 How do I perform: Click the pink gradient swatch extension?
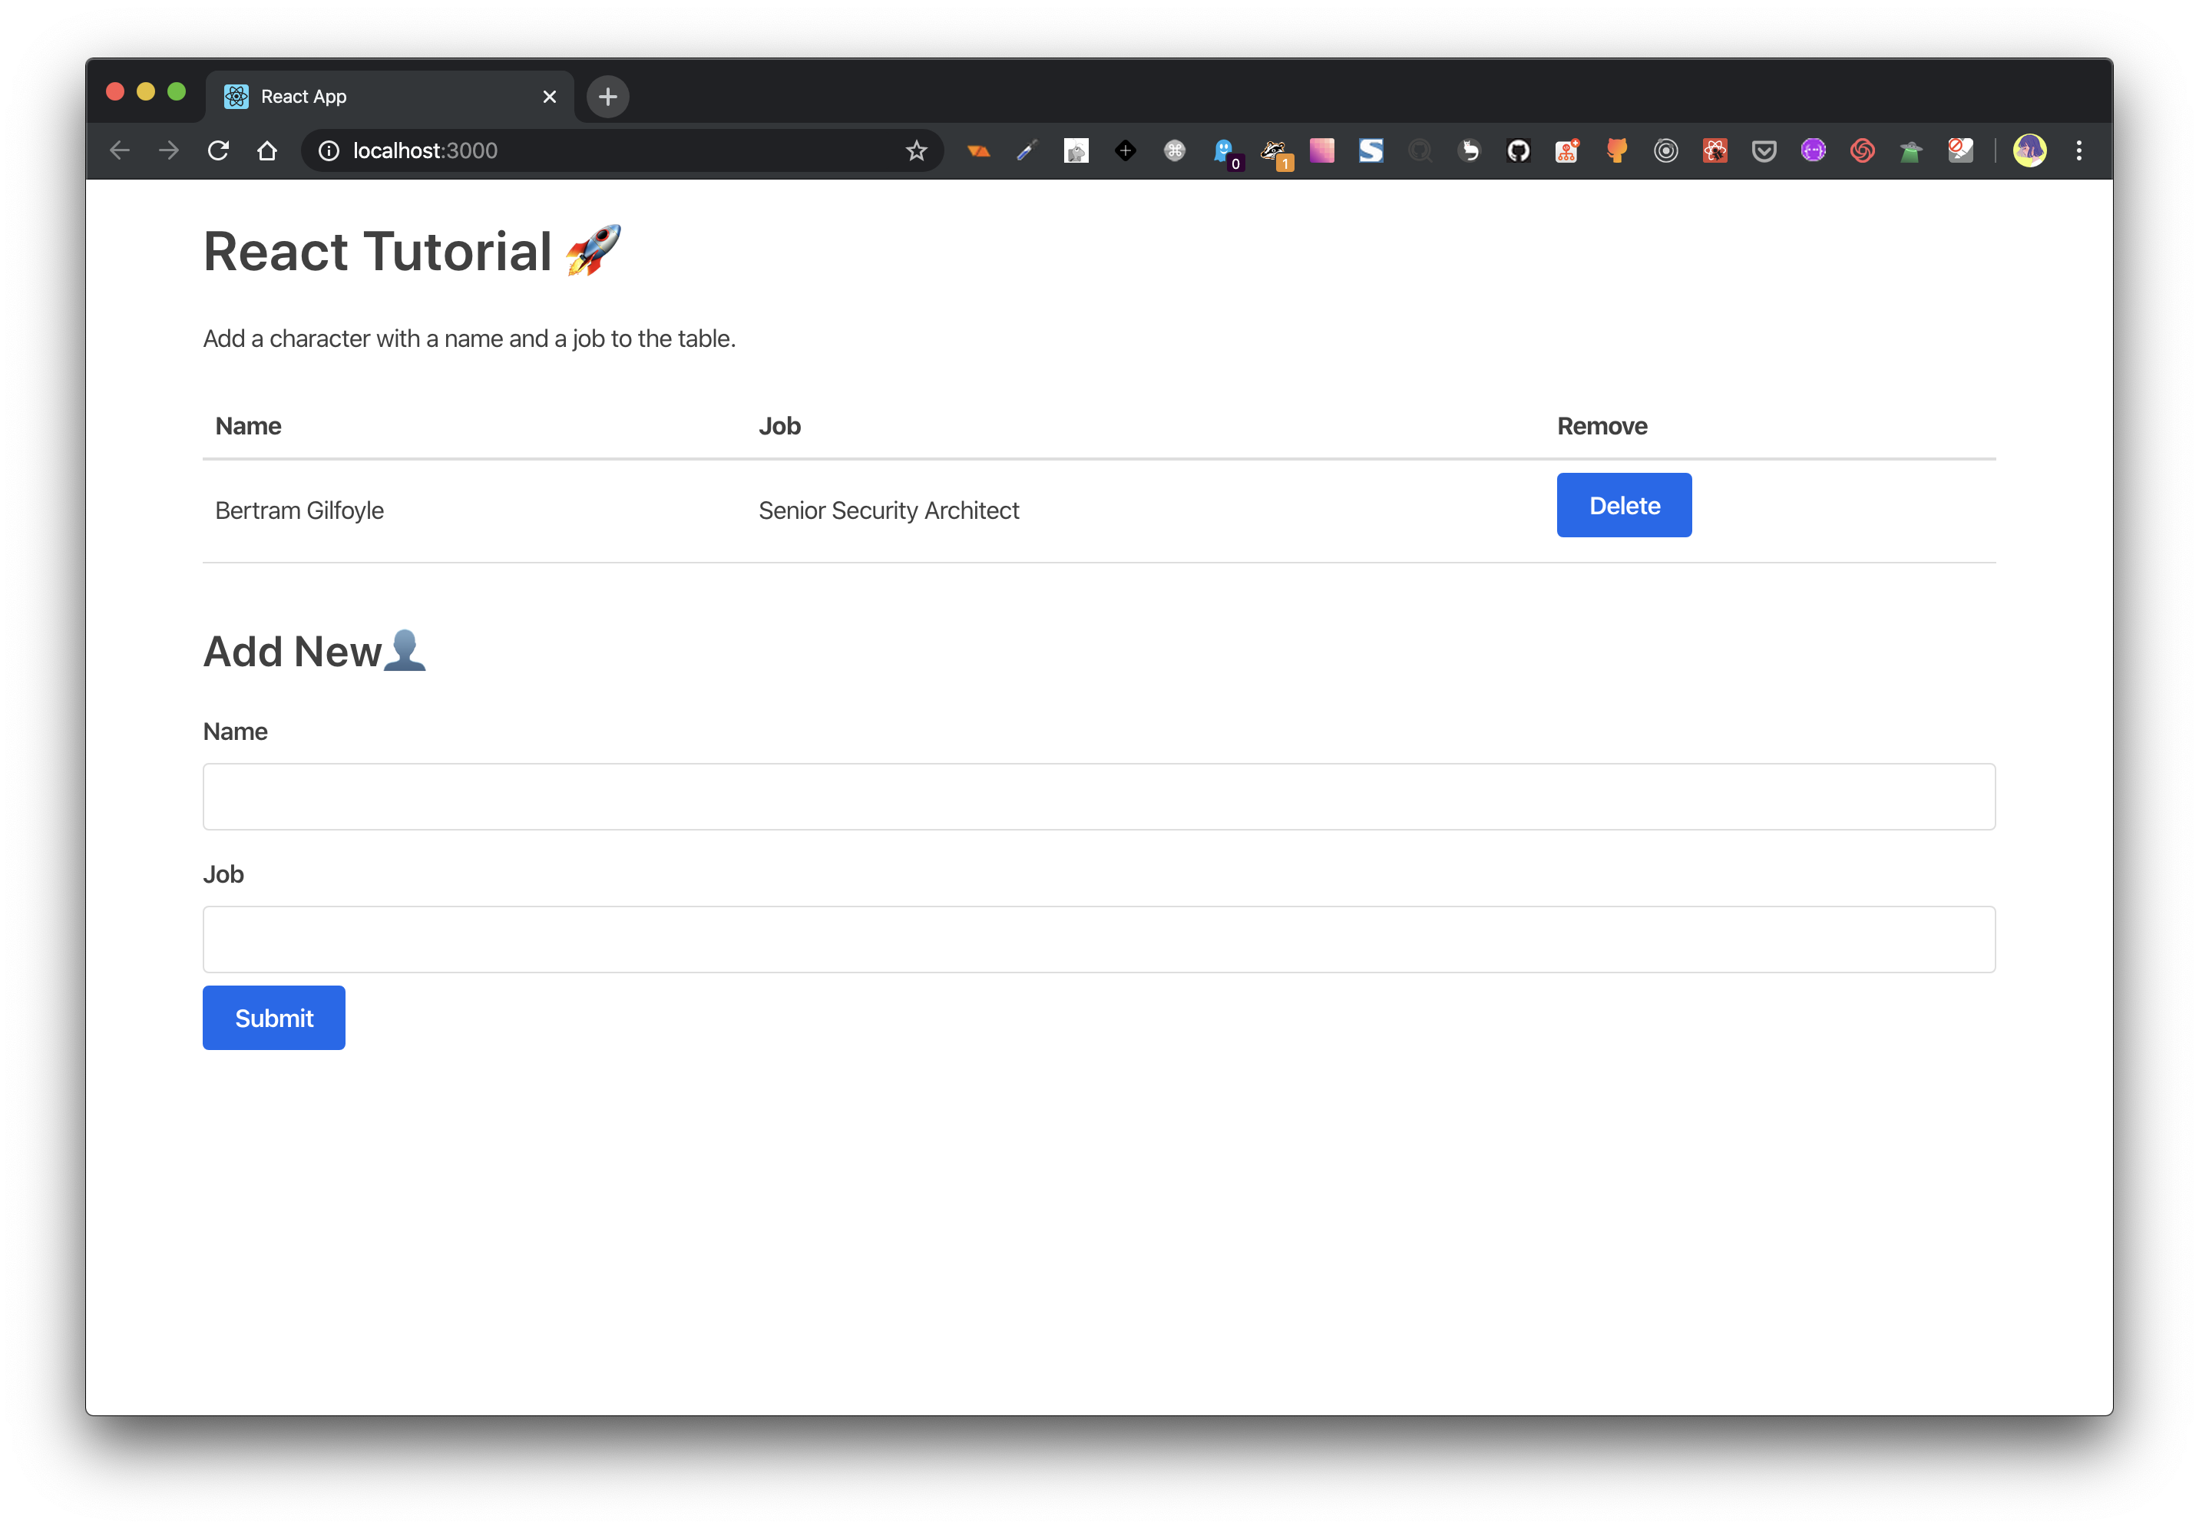click(x=1321, y=150)
